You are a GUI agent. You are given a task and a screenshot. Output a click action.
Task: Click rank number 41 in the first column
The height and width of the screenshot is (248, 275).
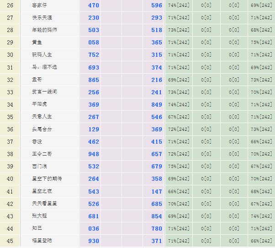(x=10, y=191)
